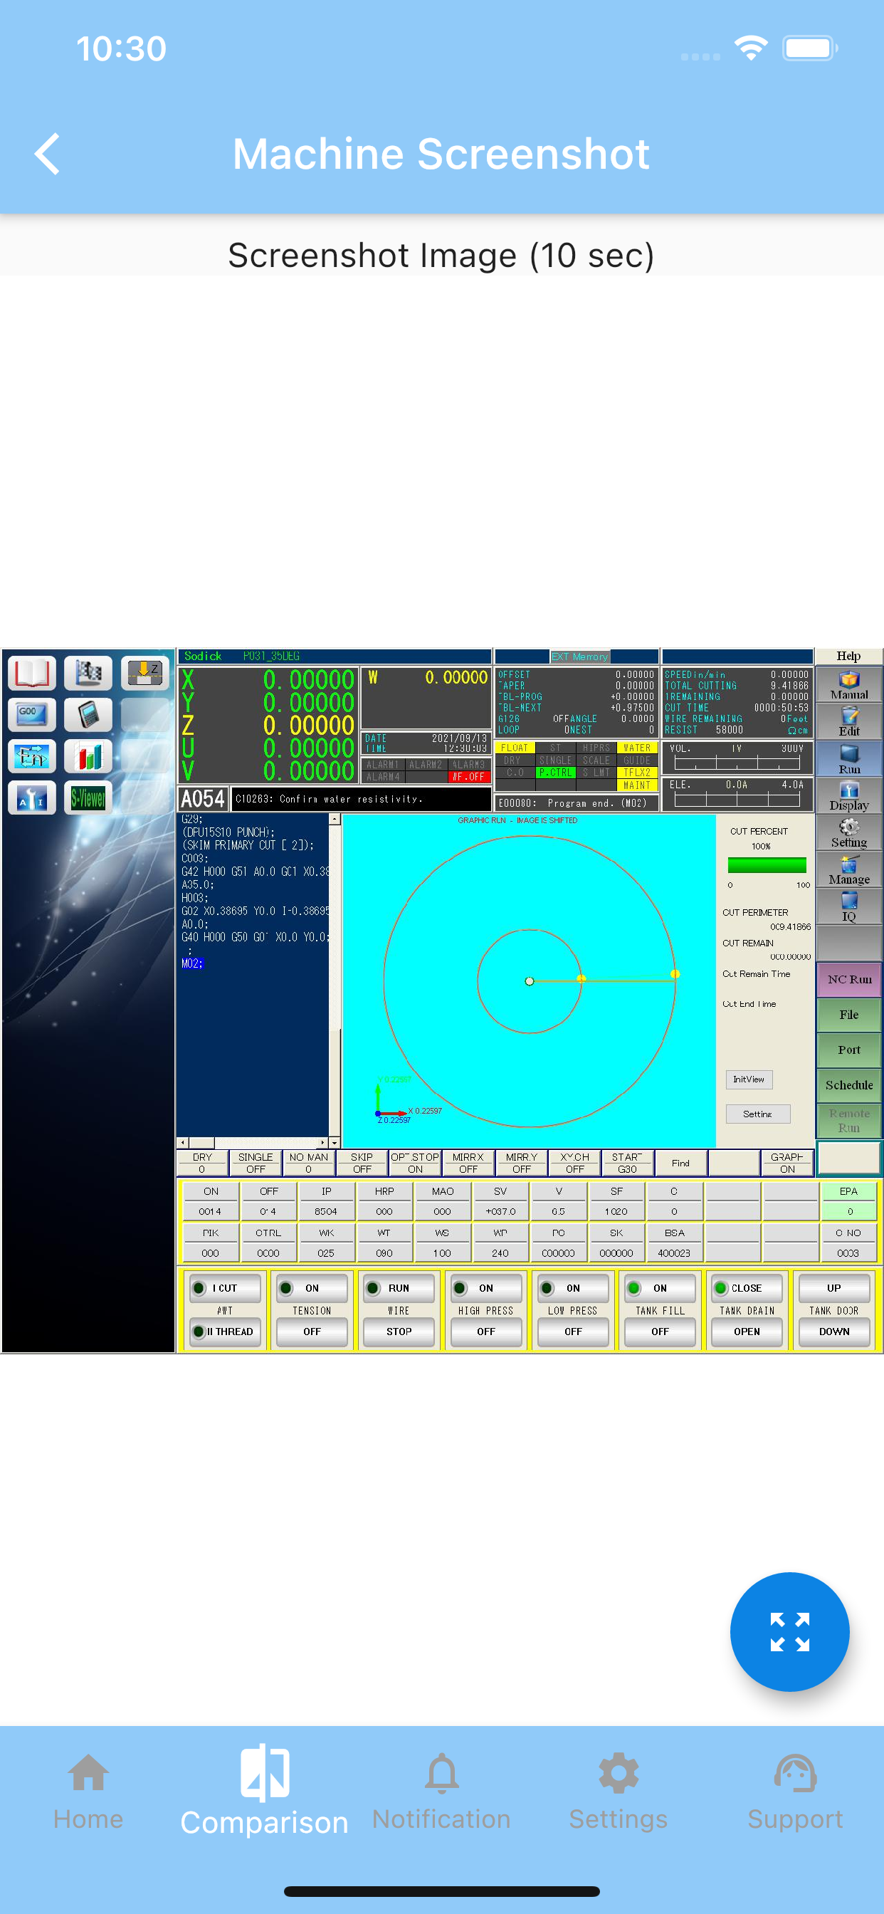884x1914 pixels.
Task: Open the calculator icon
Action: (88, 715)
